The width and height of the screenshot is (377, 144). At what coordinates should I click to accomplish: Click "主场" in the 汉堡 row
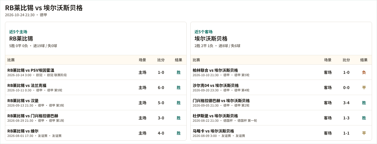(142, 103)
